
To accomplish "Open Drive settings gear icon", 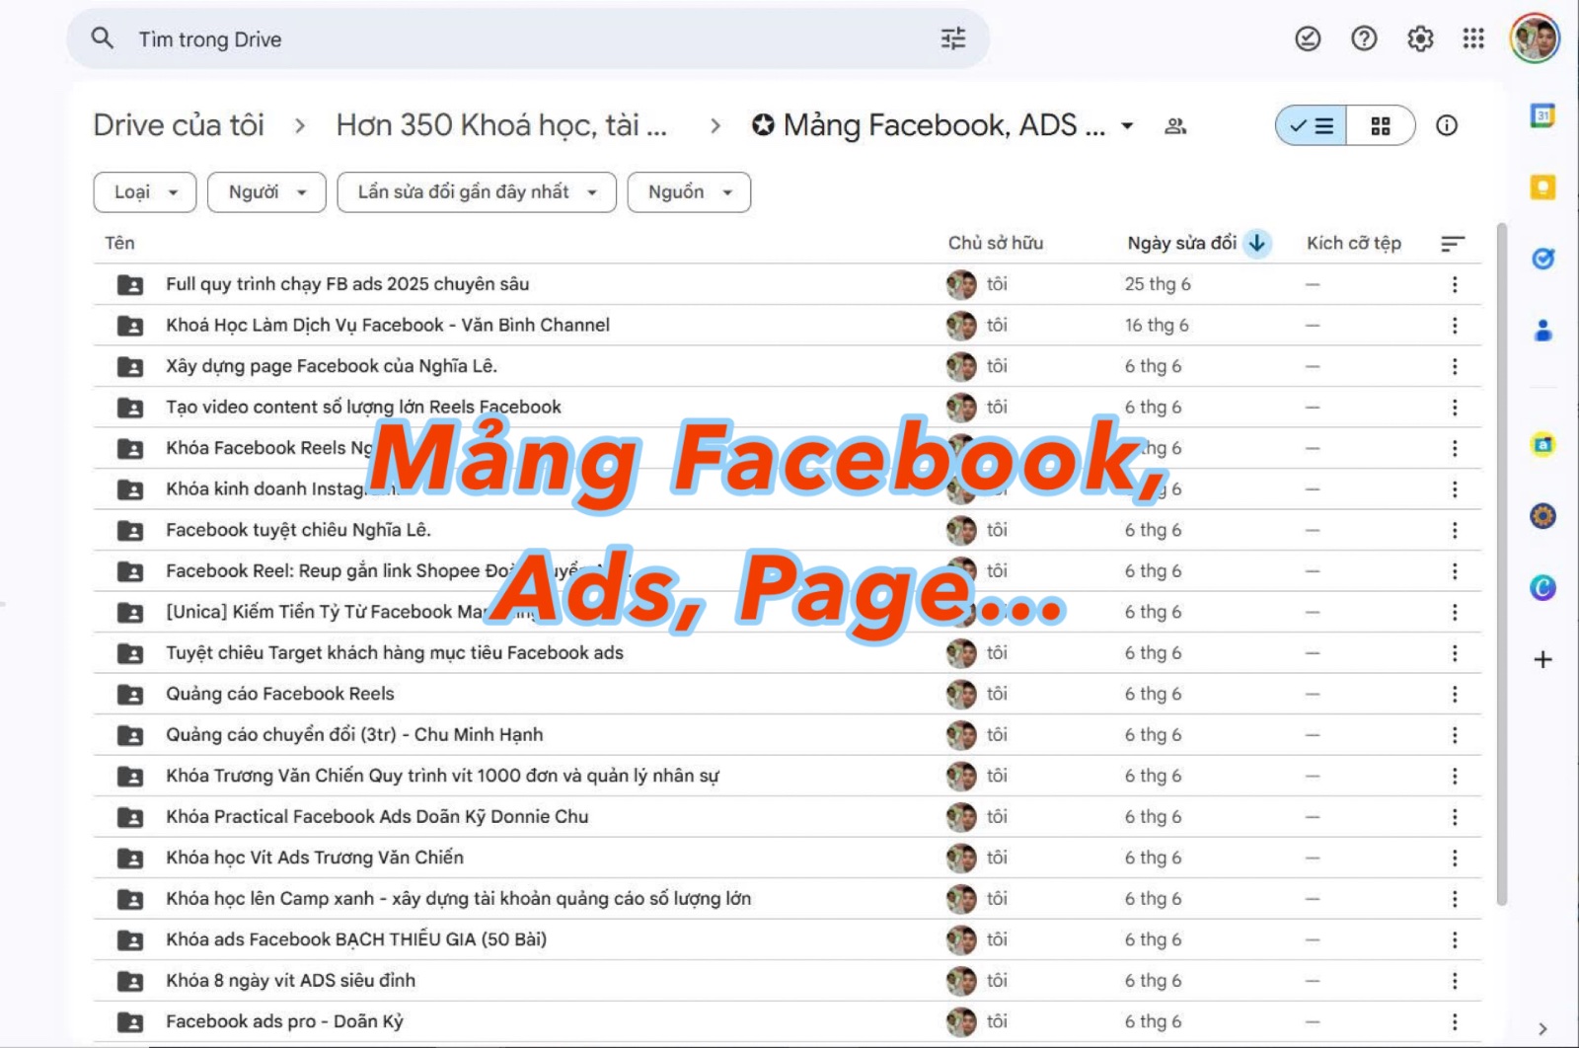I will (1420, 38).
